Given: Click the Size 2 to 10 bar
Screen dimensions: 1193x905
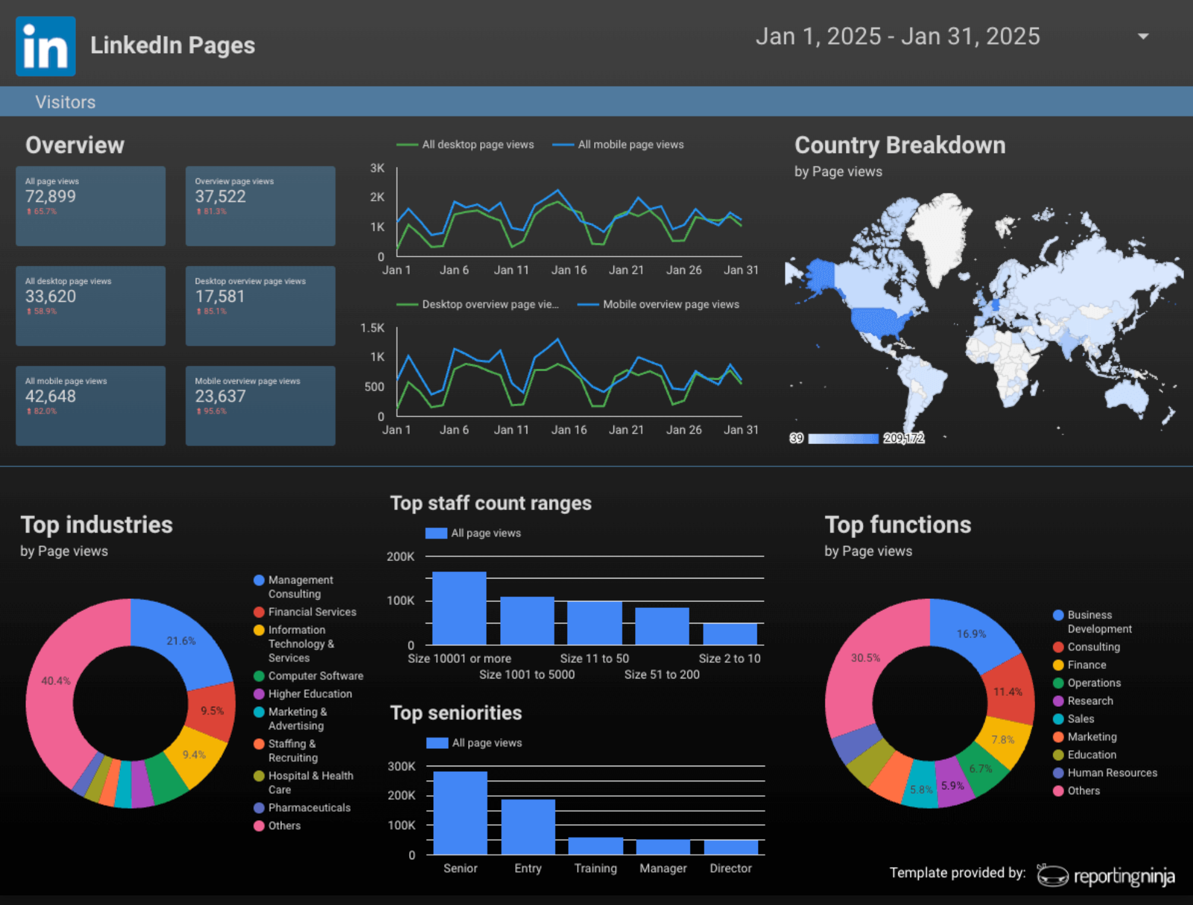Looking at the screenshot, I should click(730, 634).
